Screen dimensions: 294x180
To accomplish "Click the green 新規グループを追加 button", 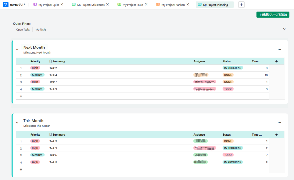I will pos(273,15).
